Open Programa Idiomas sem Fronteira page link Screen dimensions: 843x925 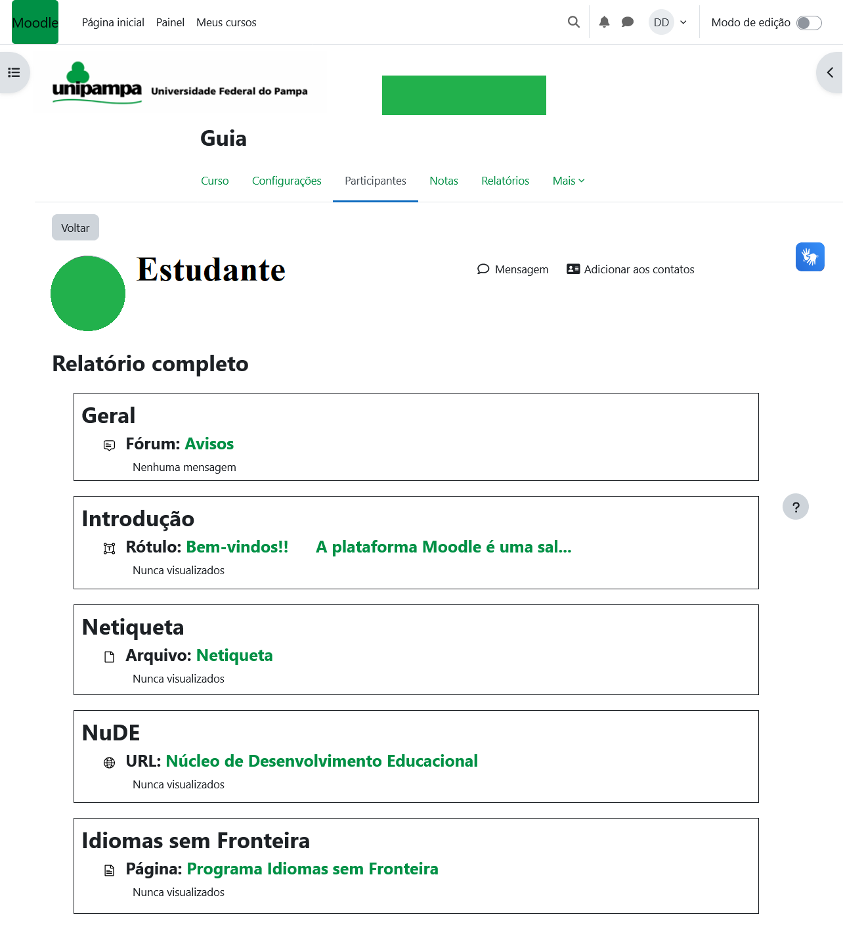coord(313,869)
